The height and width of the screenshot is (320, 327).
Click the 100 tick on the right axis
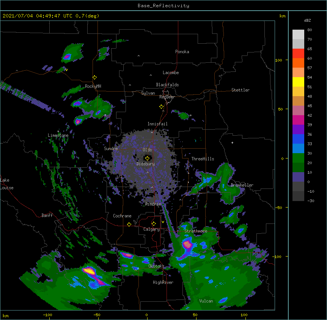[278, 60]
